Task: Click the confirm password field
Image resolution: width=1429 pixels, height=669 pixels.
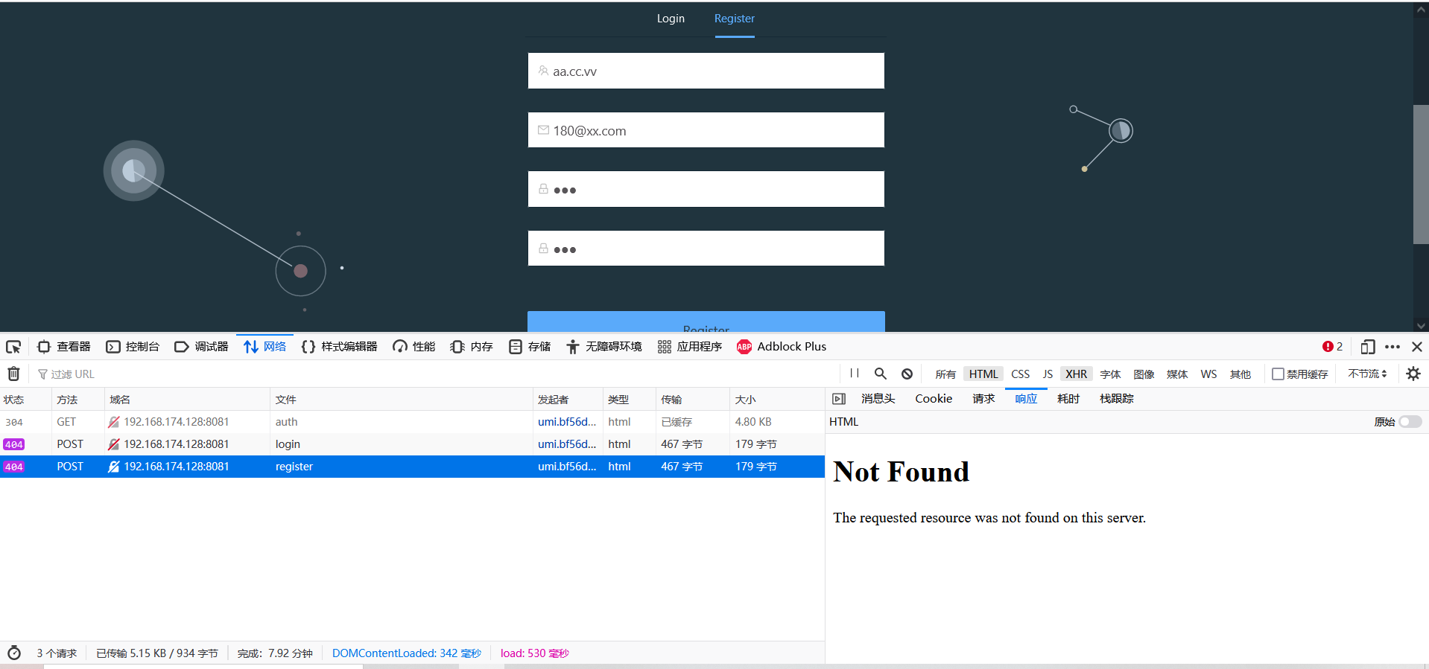Action: click(x=706, y=249)
